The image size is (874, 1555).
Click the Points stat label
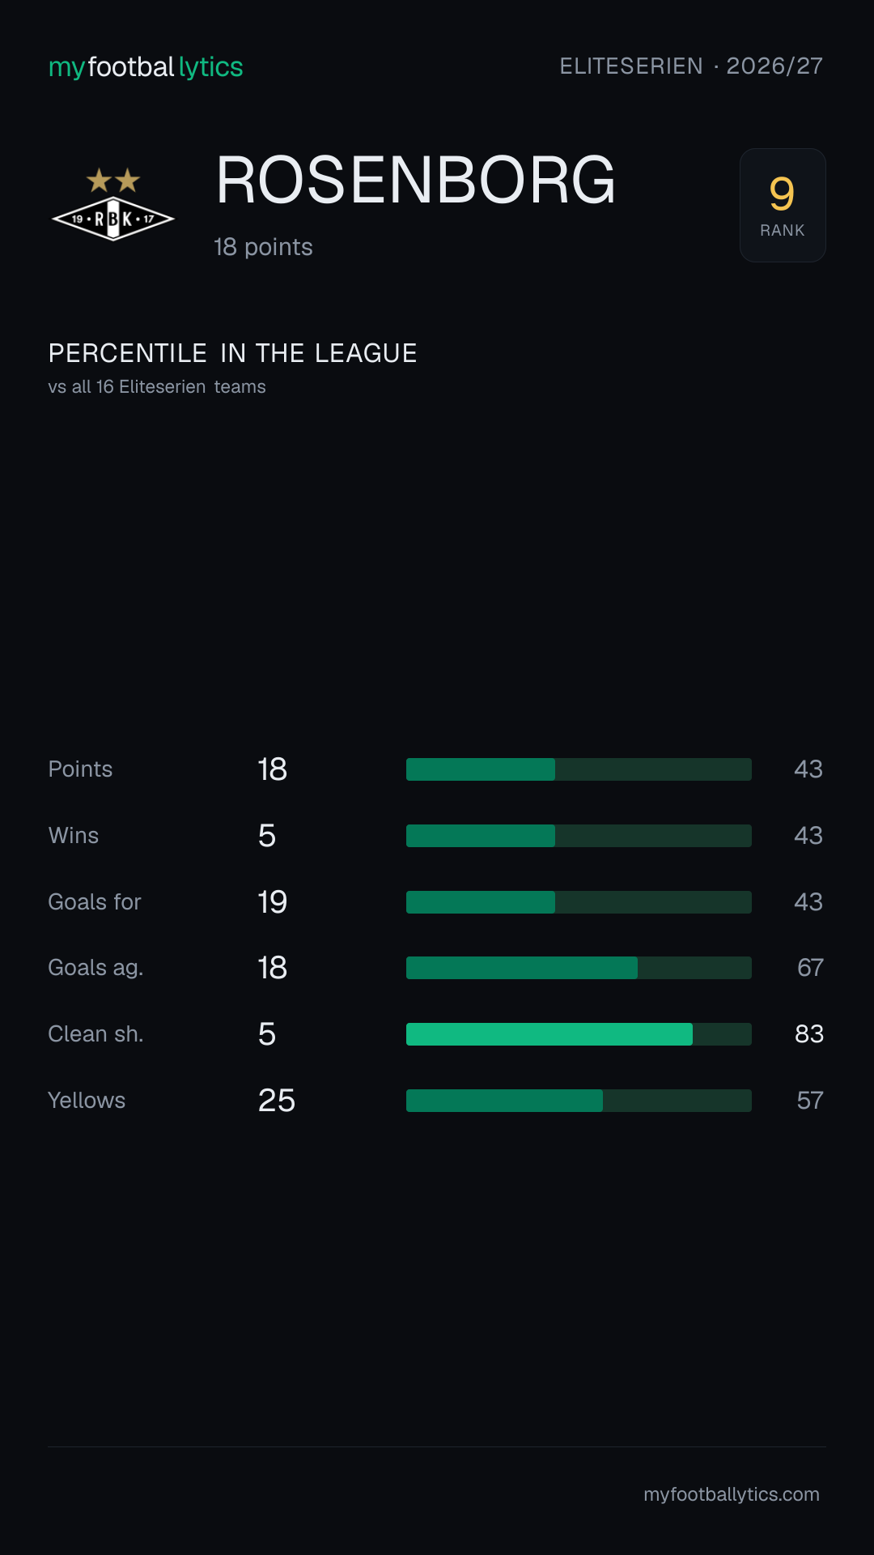click(80, 769)
